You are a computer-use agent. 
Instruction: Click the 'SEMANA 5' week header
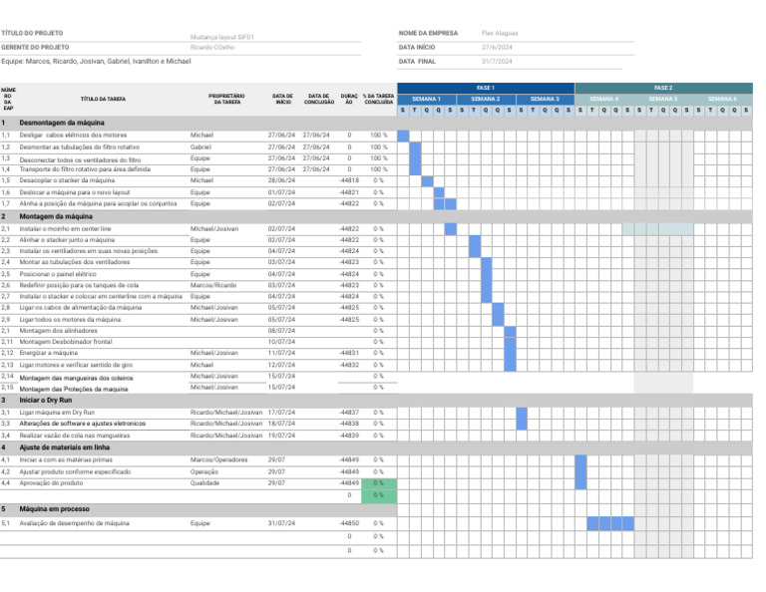click(663, 99)
